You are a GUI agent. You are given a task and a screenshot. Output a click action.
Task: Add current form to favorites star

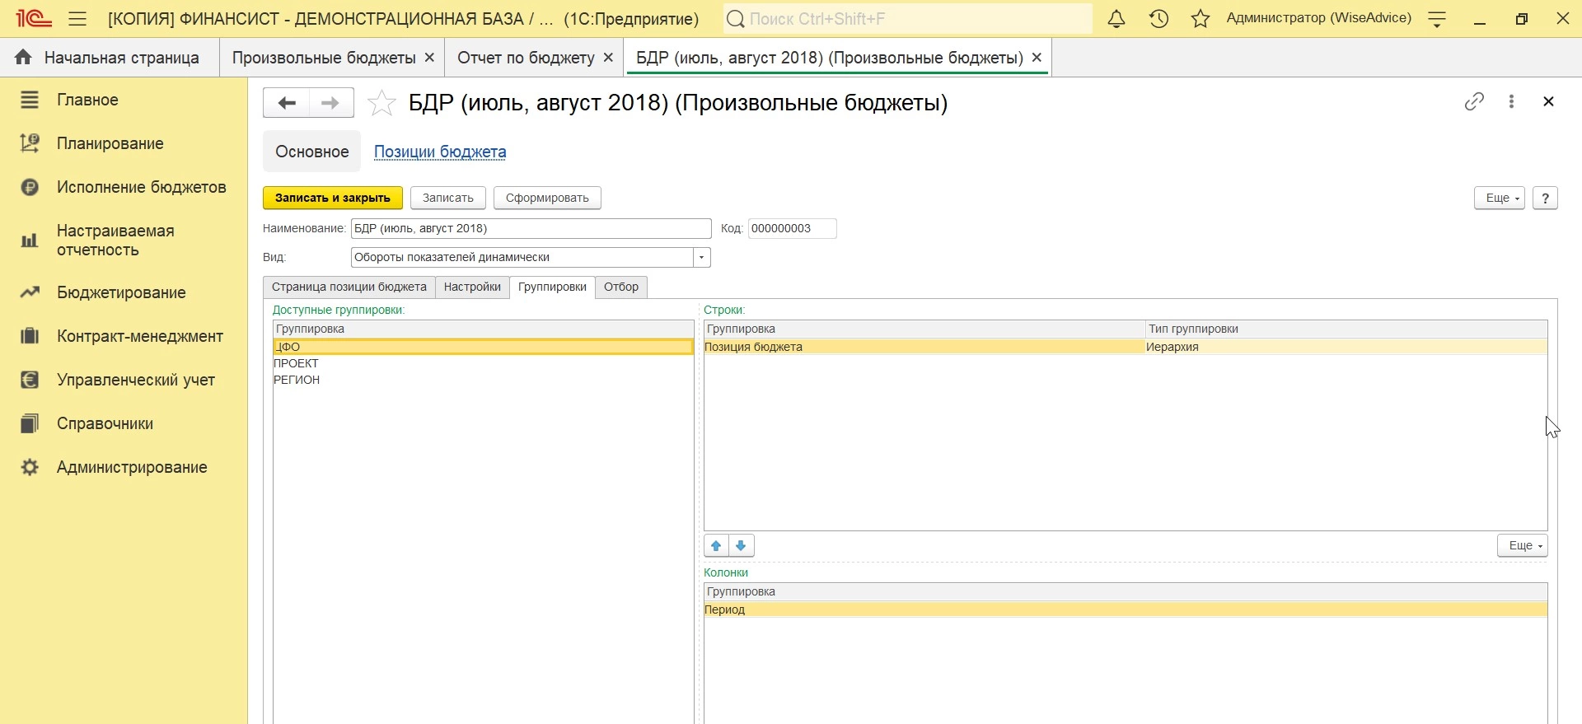(x=381, y=103)
